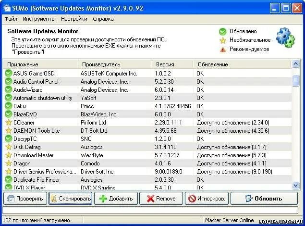This screenshot has height=226, width=305.
Task: Click version cell 5.7.2.1217
Action: (167, 155)
